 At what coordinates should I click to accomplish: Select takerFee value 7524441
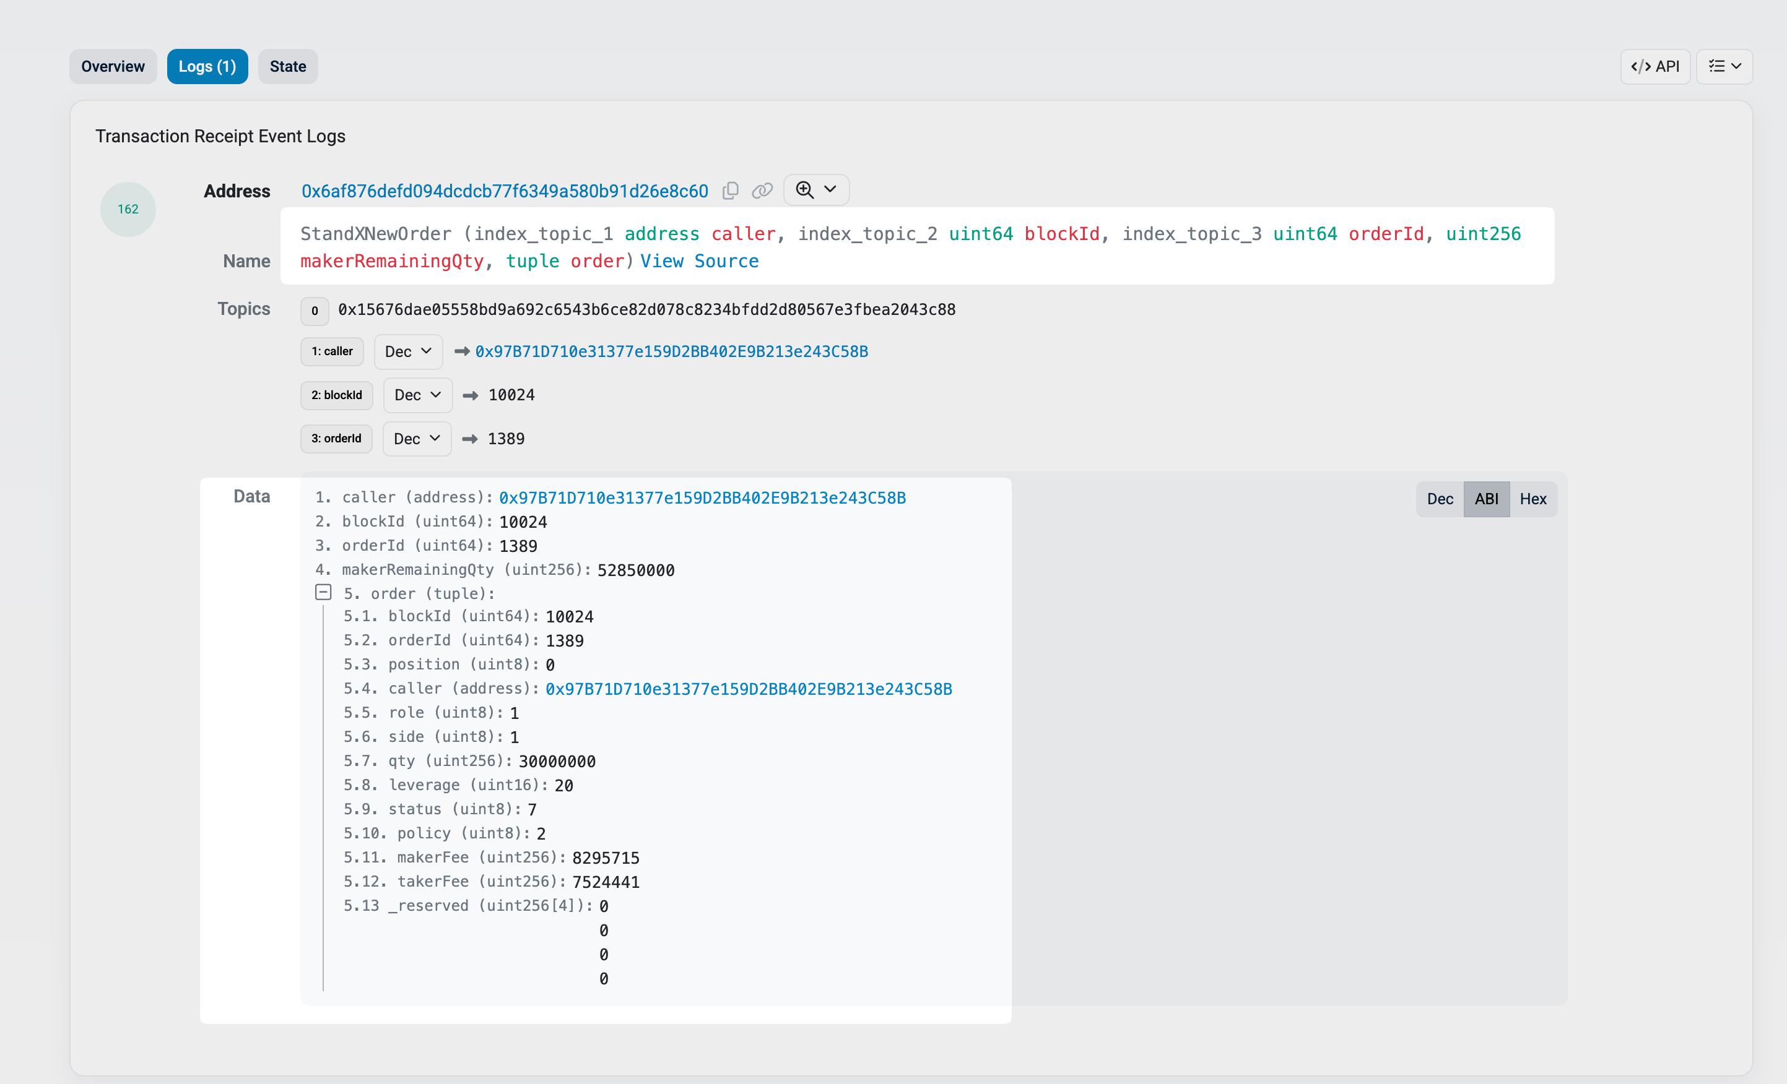pyautogui.click(x=606, y=882)
